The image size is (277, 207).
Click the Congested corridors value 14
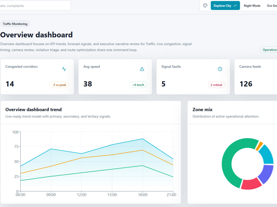[x=10, y=84]
